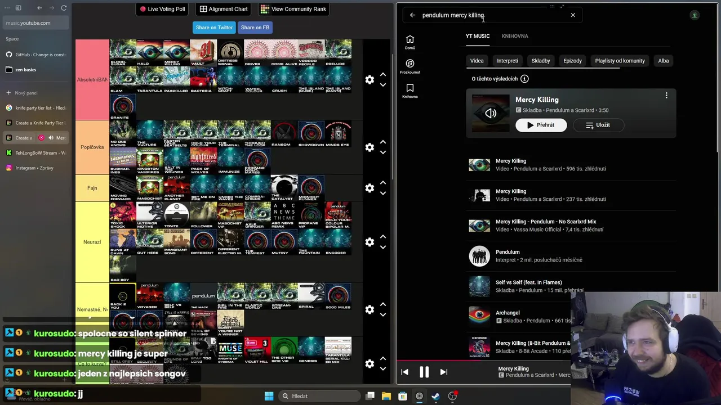Click the Přehrát play button
Viewport: 721px width, 405px height.
[541, 125]
